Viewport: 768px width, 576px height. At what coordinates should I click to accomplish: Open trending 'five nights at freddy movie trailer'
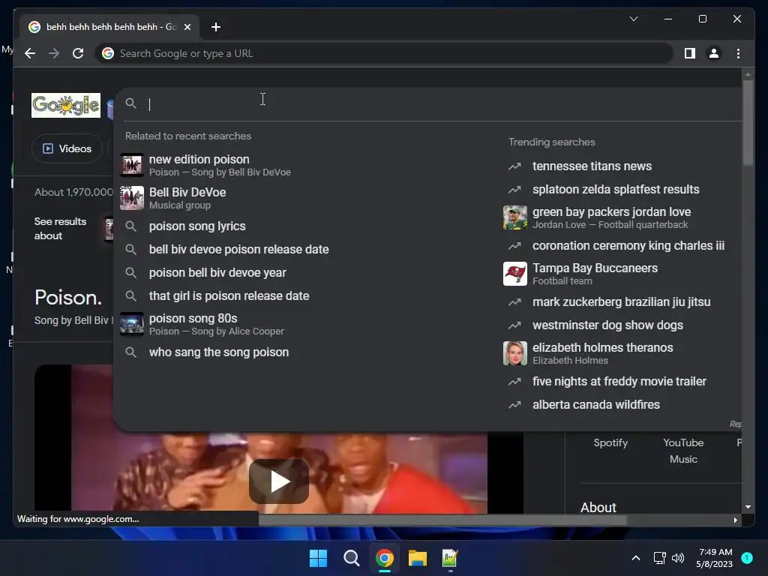[x=621, y=382]
